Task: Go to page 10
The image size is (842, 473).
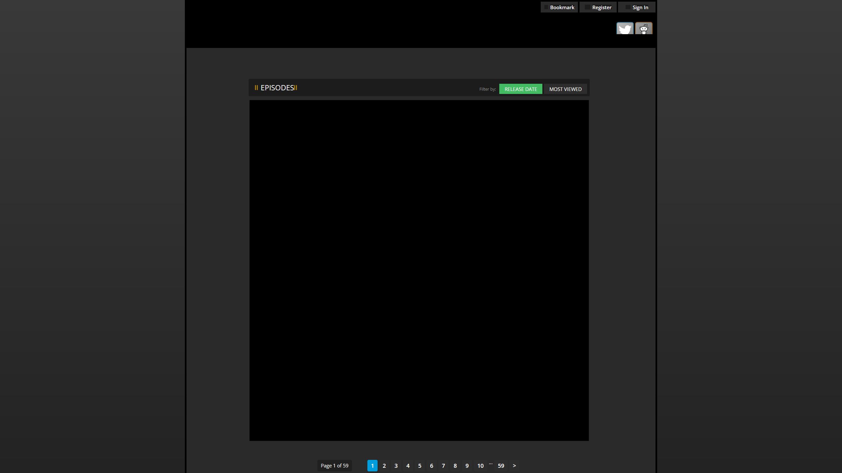Action: point(481,465)
